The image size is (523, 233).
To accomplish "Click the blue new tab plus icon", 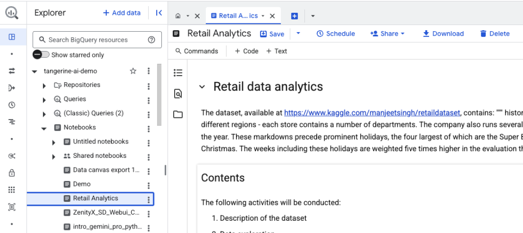I will pos(294,16).
